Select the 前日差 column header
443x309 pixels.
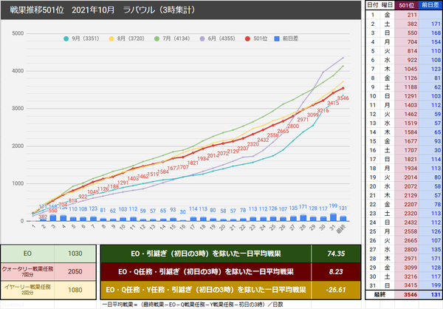click(x=430, y=5)
